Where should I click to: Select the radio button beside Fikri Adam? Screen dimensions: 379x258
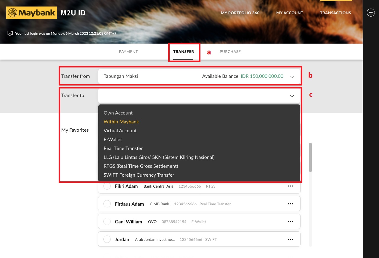click(x=107, y=186)
